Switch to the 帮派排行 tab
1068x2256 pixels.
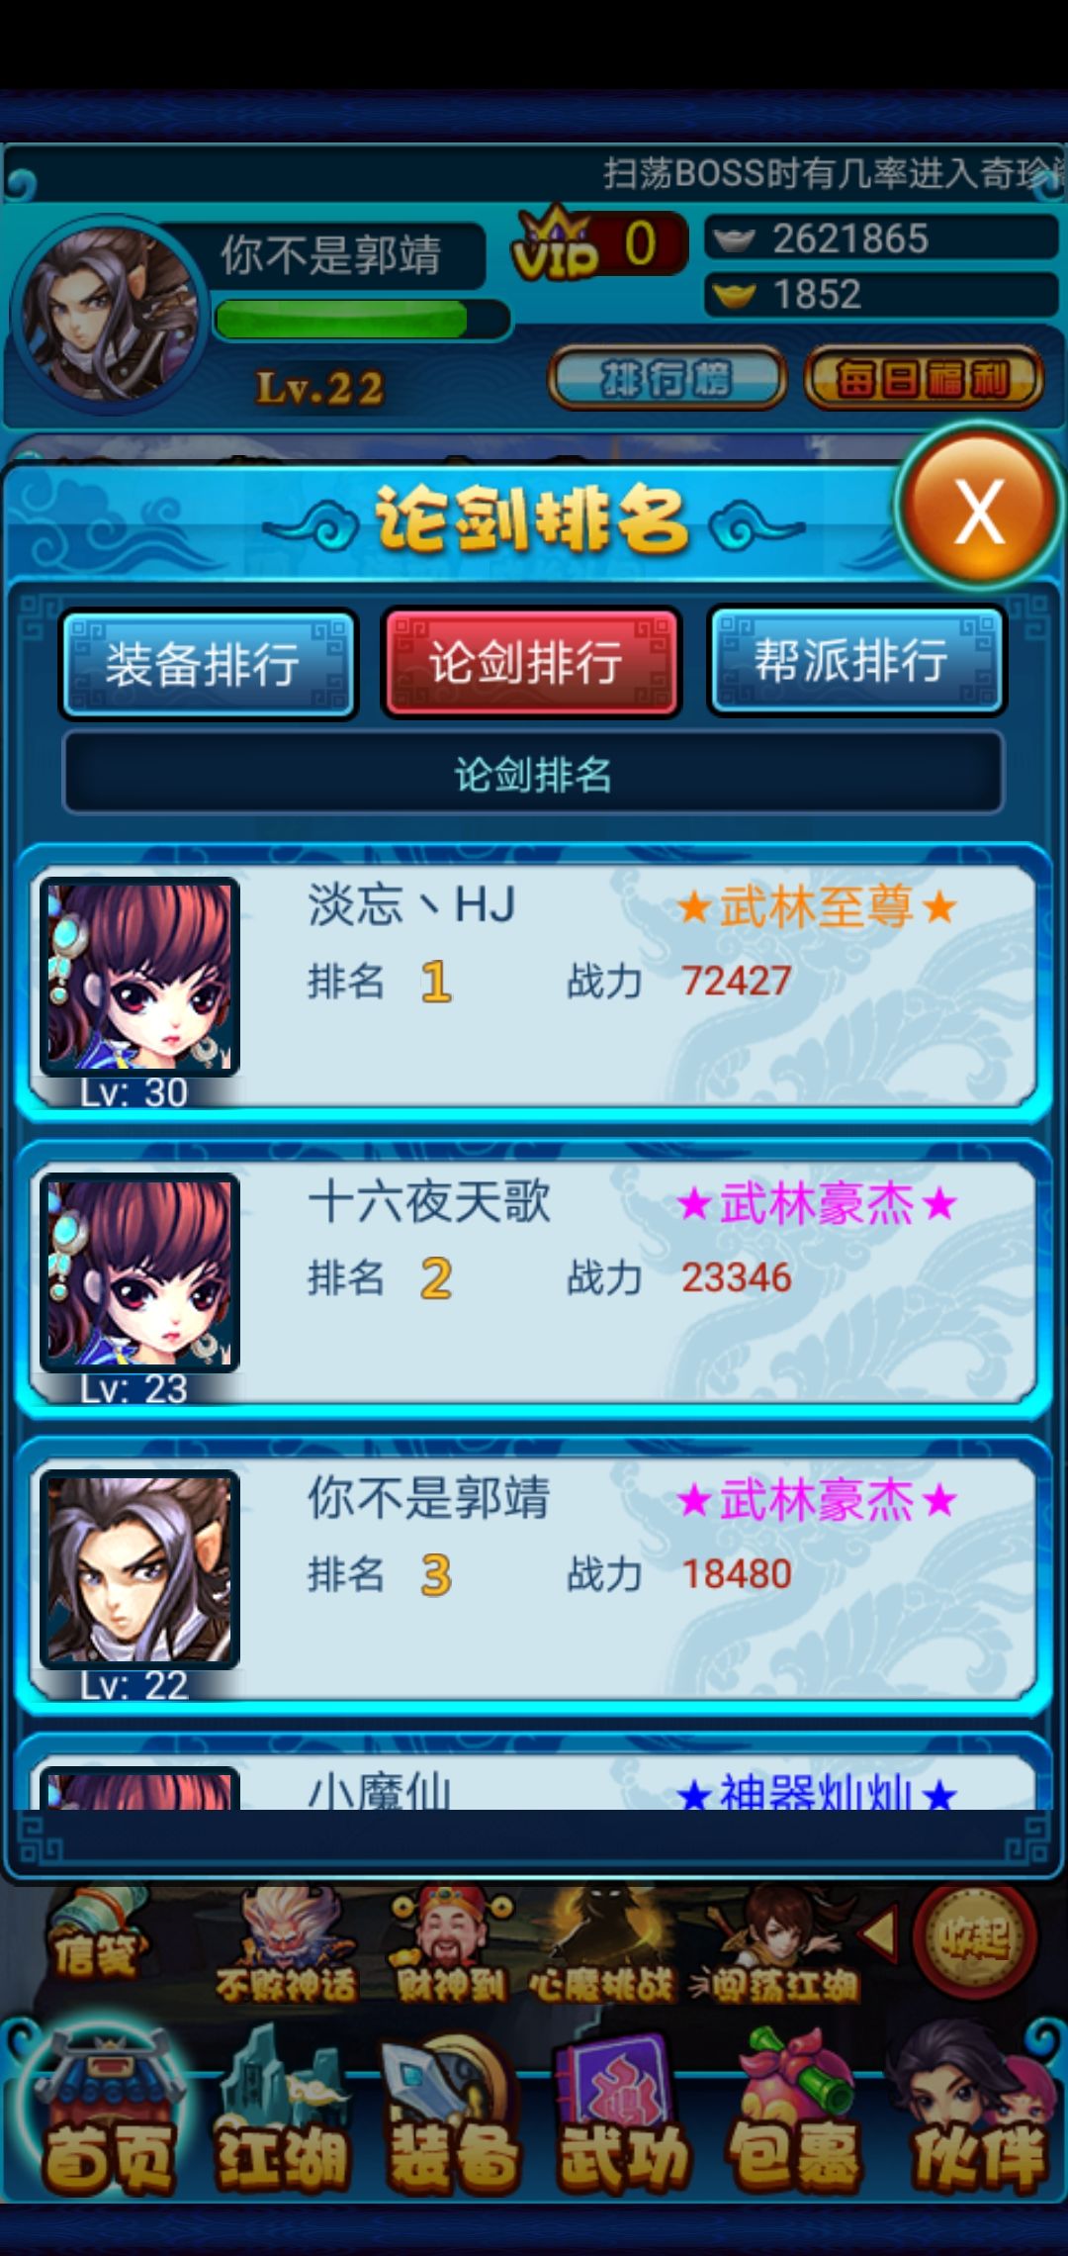(x=856, y=661)
